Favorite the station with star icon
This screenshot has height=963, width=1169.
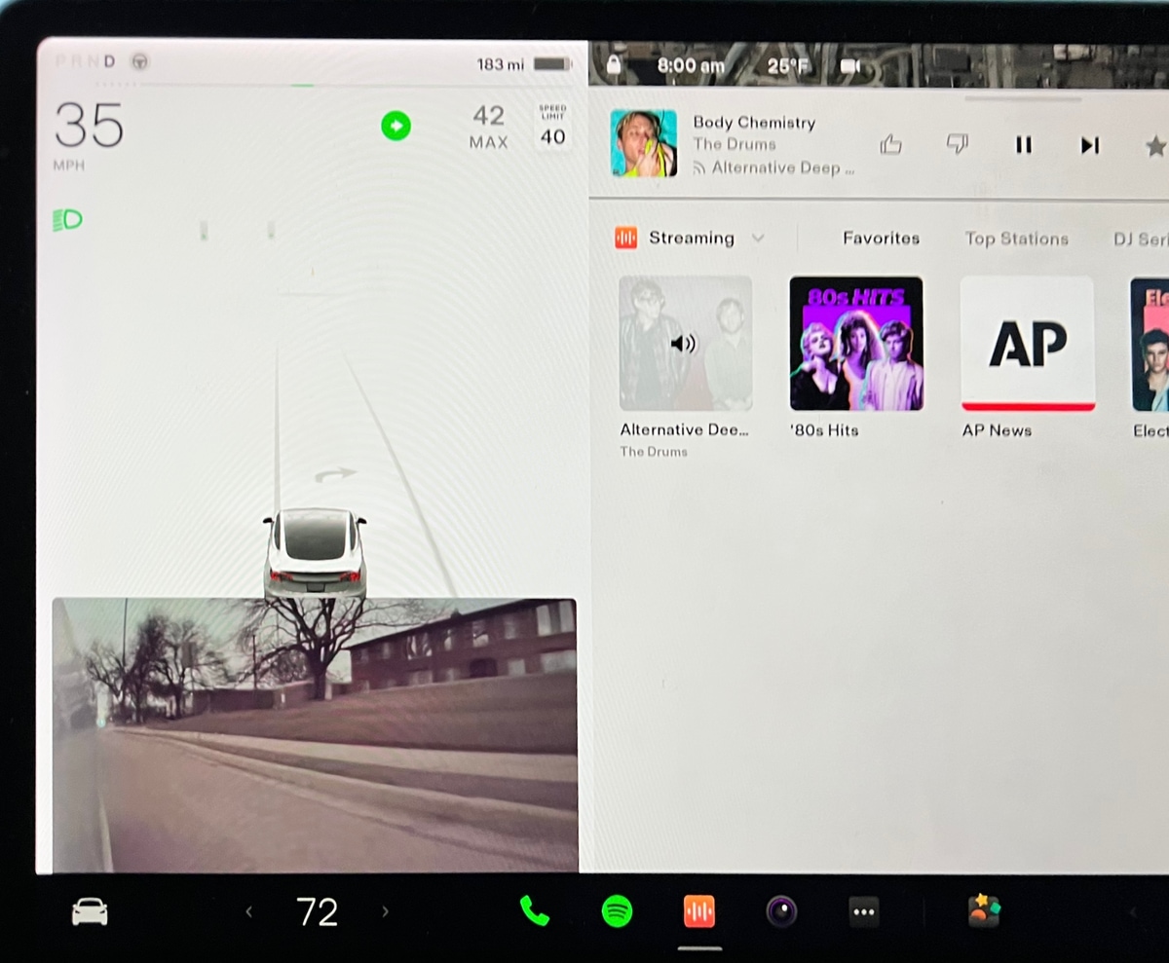click(x=1155, y=146)
